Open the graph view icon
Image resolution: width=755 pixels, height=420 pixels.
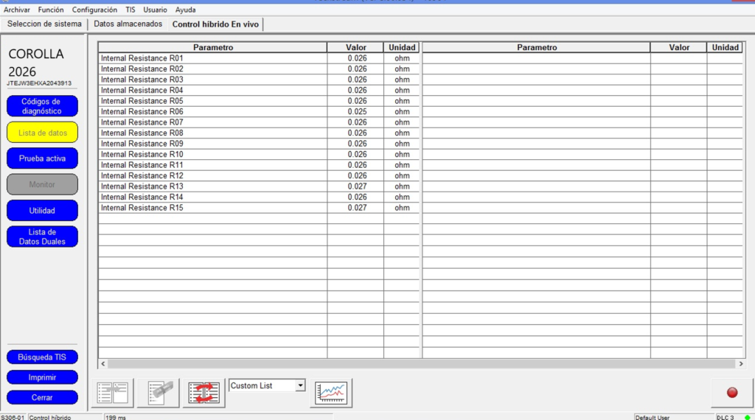331,393
